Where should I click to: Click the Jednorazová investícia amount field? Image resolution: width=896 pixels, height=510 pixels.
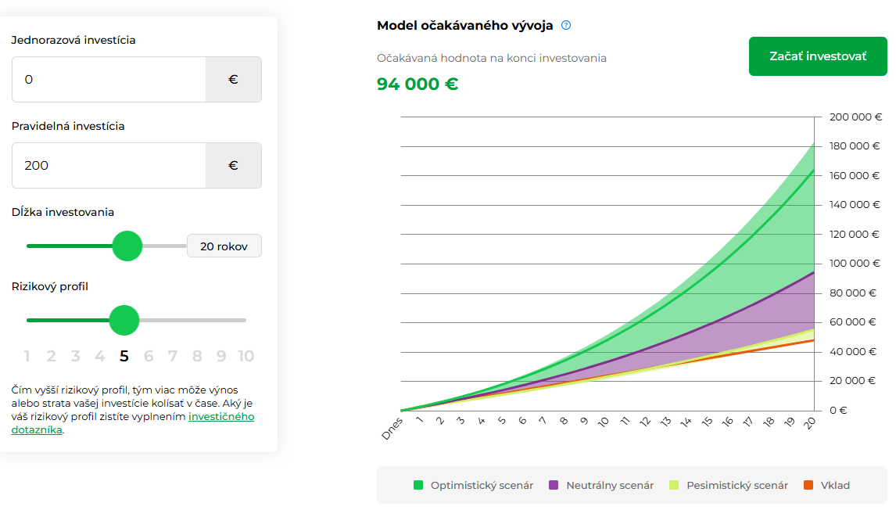pos(109,79)
